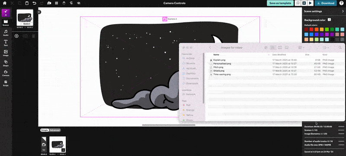Click the duplicate scene icon
The image size is (346, 156).
click(25, 36)
